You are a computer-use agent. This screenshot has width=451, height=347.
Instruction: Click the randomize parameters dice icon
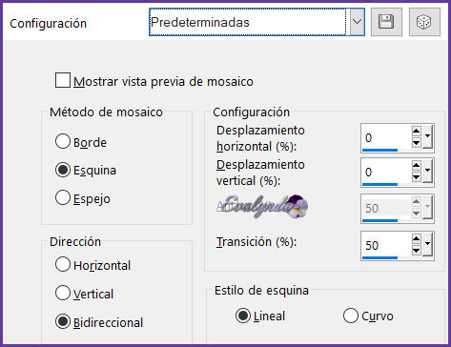424,22
